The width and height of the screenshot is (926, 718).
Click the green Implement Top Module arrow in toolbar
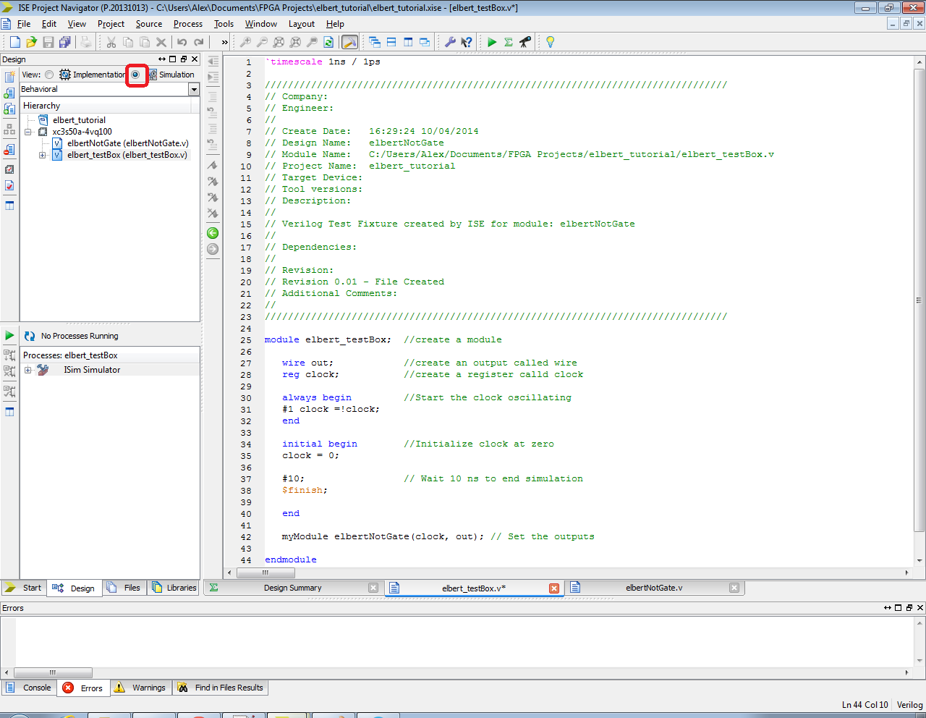[x=492, y=42]
